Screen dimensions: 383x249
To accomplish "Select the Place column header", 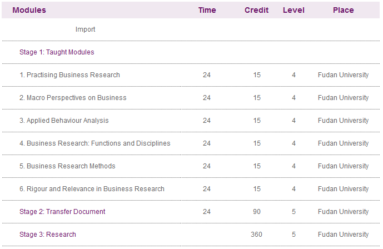I will tap(343, 10).
